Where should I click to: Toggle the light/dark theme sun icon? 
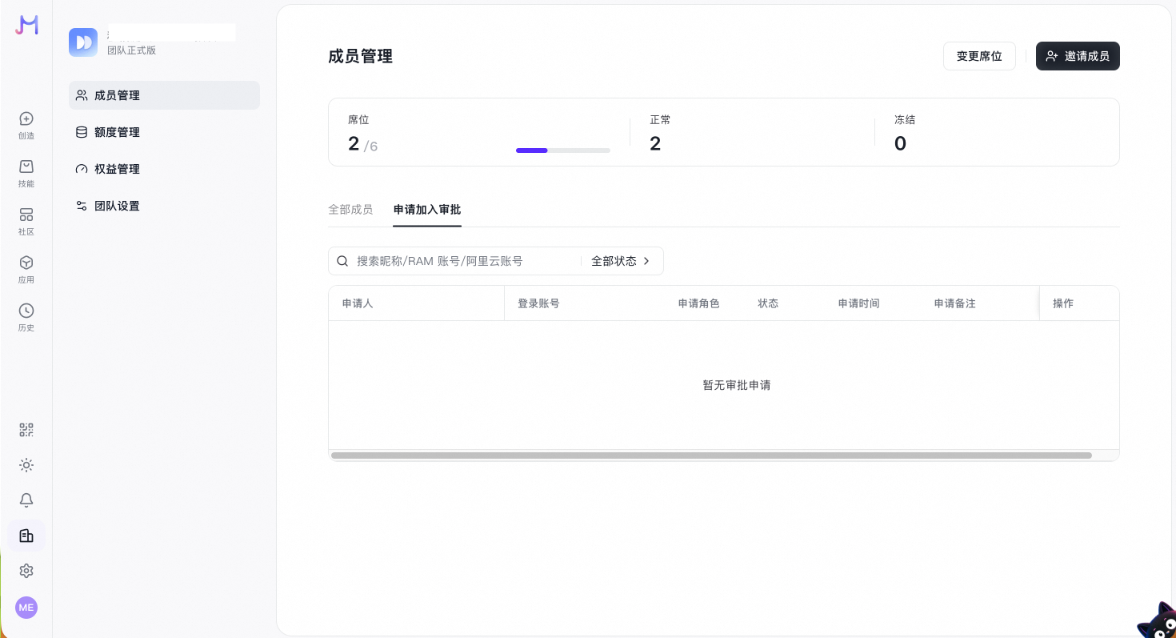(26, 465)
